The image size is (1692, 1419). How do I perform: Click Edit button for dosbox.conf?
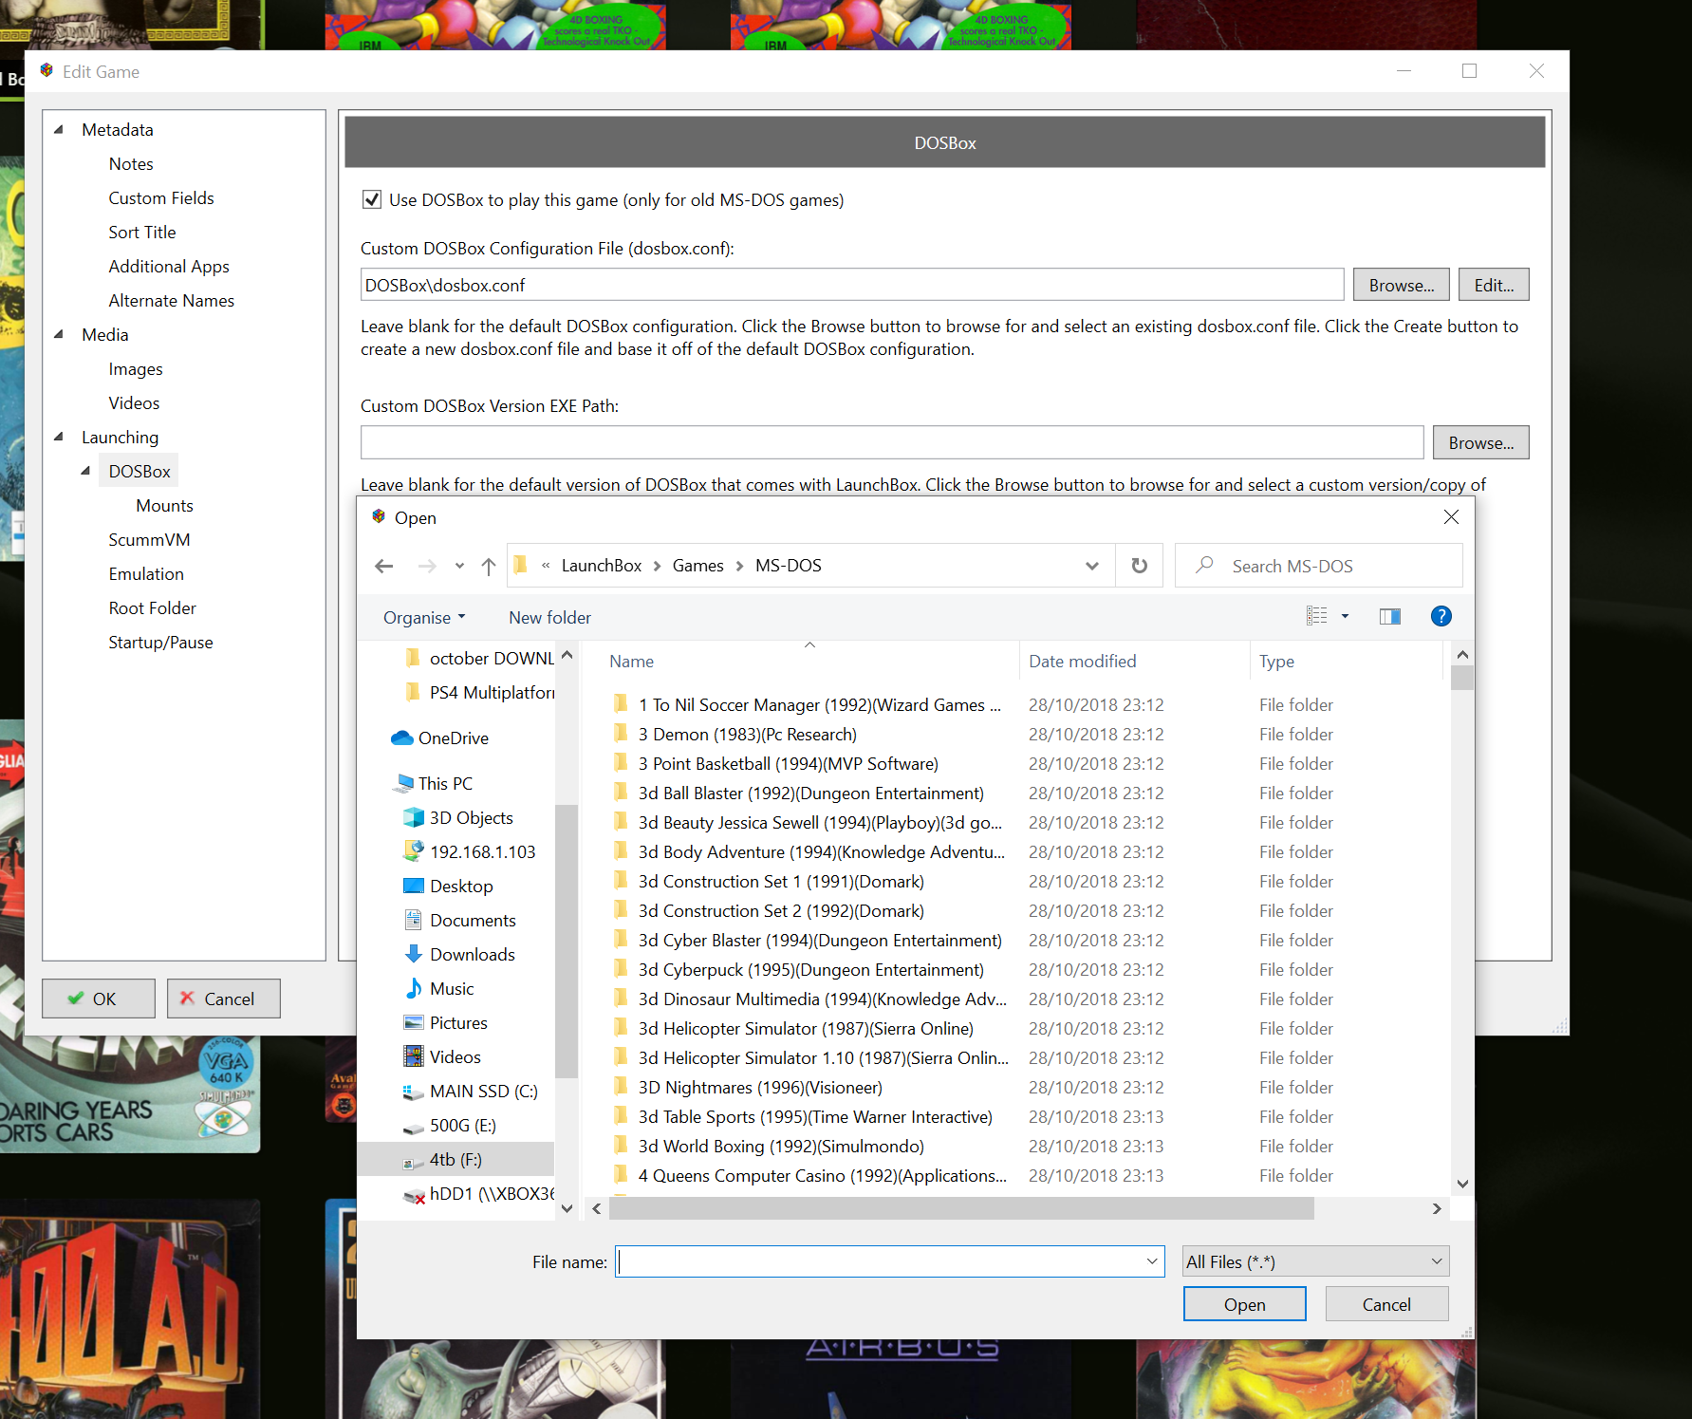coord(1494,285)
